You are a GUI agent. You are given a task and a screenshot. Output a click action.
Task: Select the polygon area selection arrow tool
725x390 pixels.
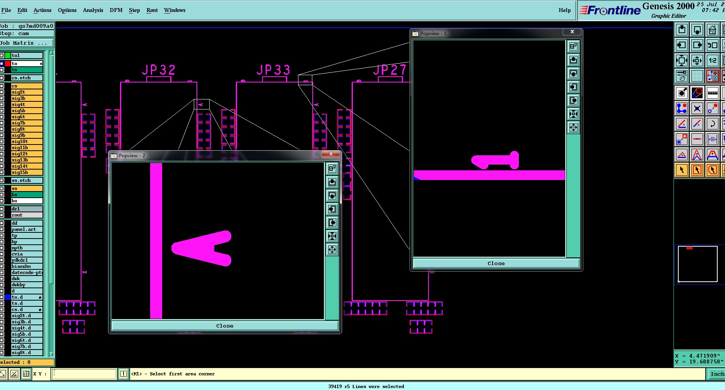pyautogui.click(x=713, y=170)
